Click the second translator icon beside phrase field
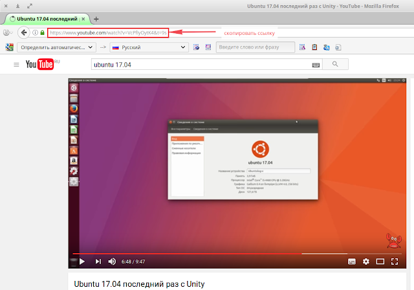The width and height of the screenshot is (414, 290). 208,47
